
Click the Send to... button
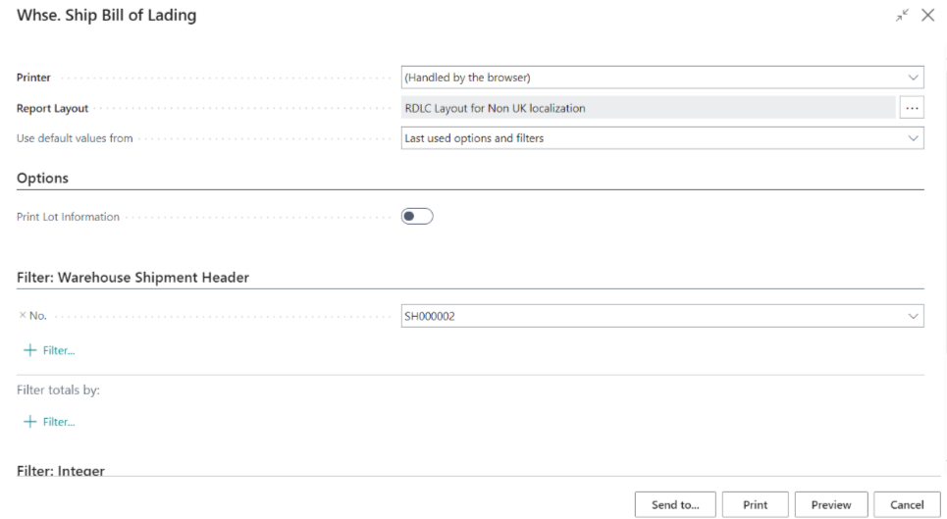(x=675, y=504)
